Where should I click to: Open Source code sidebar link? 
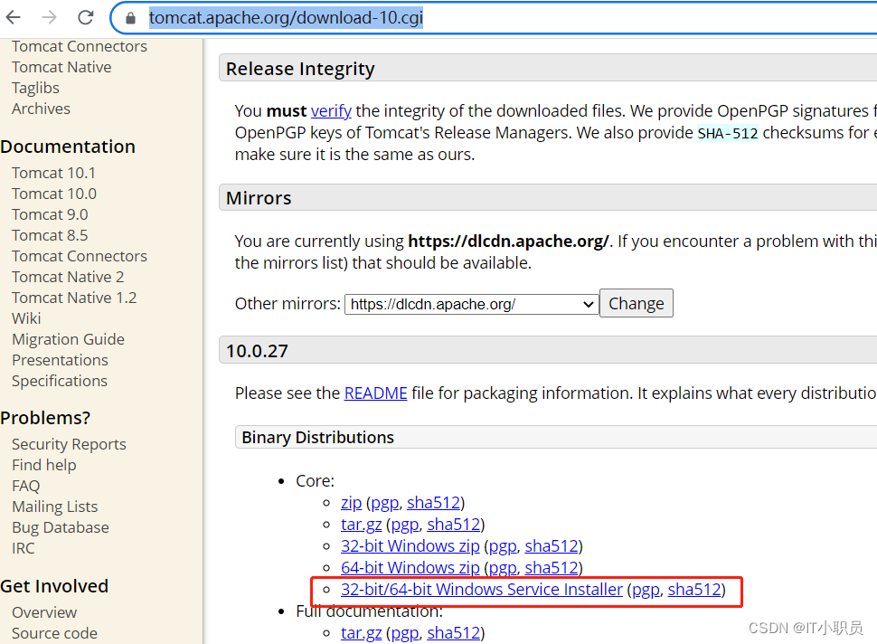pyautogui.click(x=54, y=633)
